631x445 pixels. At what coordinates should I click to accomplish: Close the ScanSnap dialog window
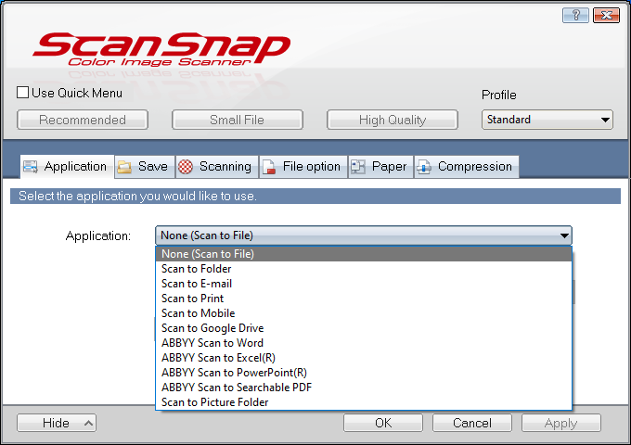click(606, 15)
